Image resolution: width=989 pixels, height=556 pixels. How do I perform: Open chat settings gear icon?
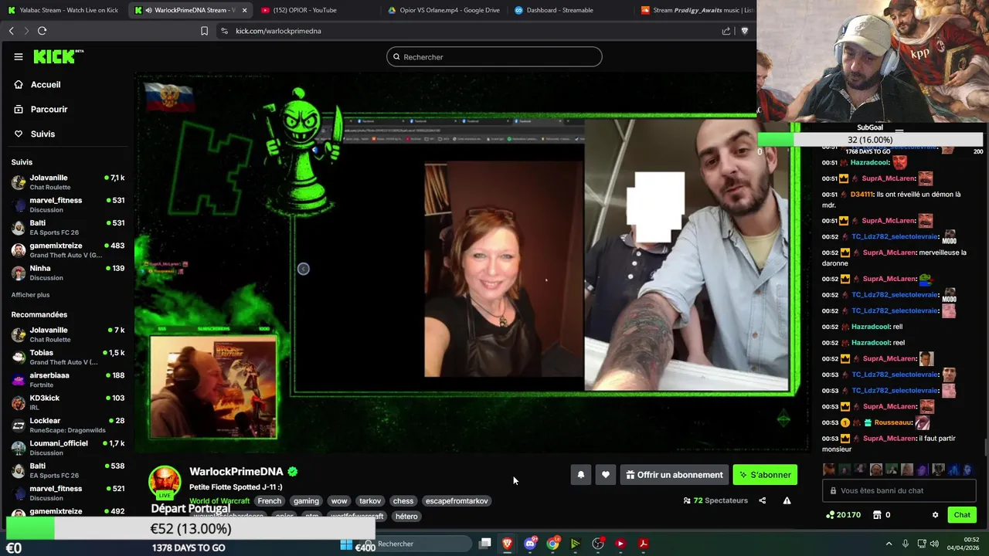click(x=935, y=515)
